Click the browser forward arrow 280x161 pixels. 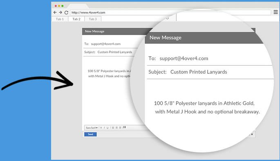click(x=60, y=12)
